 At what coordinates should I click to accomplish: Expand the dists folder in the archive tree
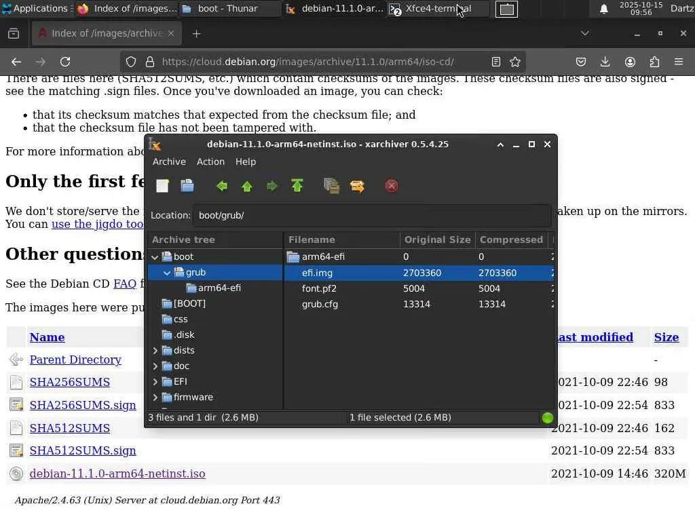pos(155,351)
